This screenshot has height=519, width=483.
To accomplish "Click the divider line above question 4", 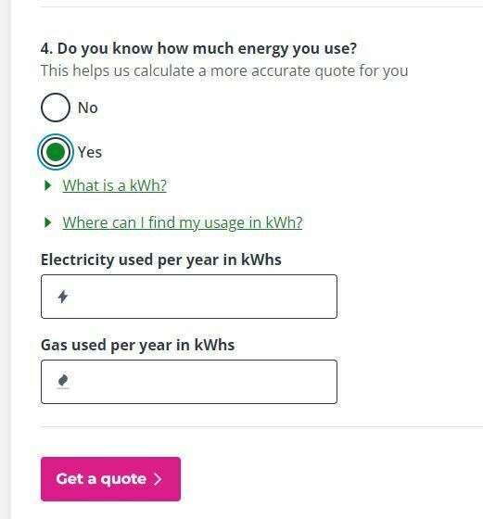I will click(x=261, y=6).
